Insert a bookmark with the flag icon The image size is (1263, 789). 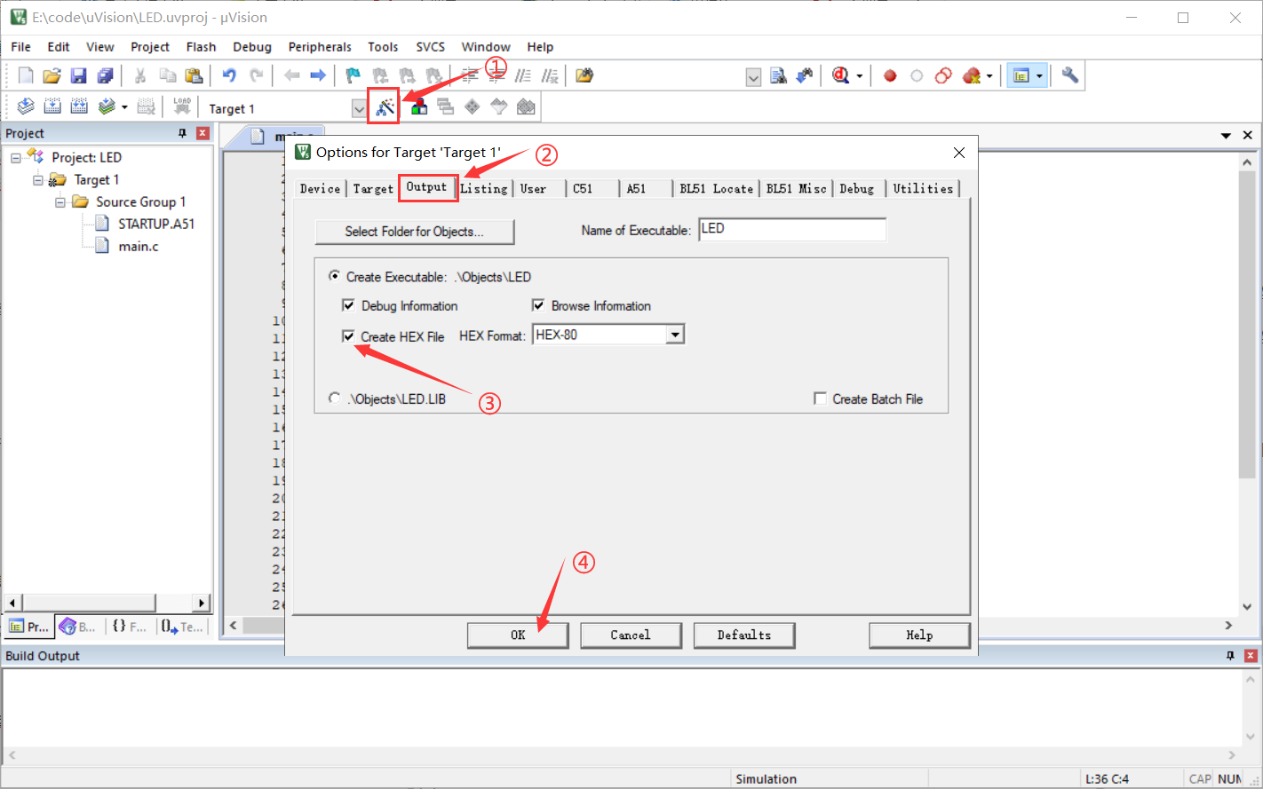point(353,75)
